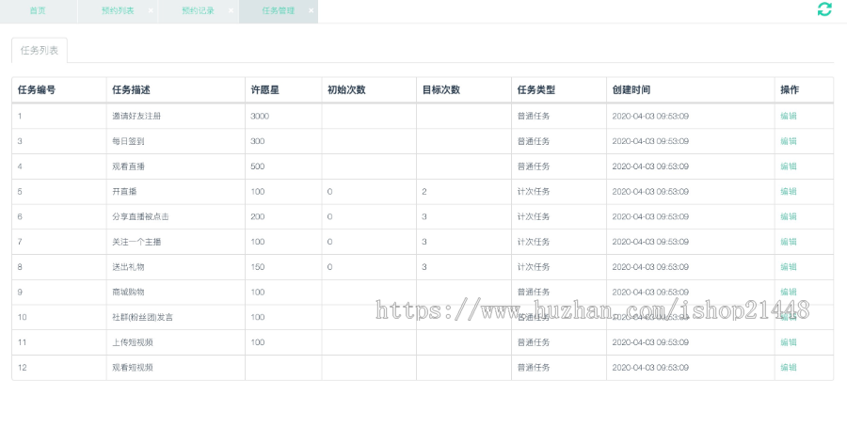The height and width of the screenshot is (443, 847).
Task: Open edit for 送出礼物 task
Action: (788, 267)
